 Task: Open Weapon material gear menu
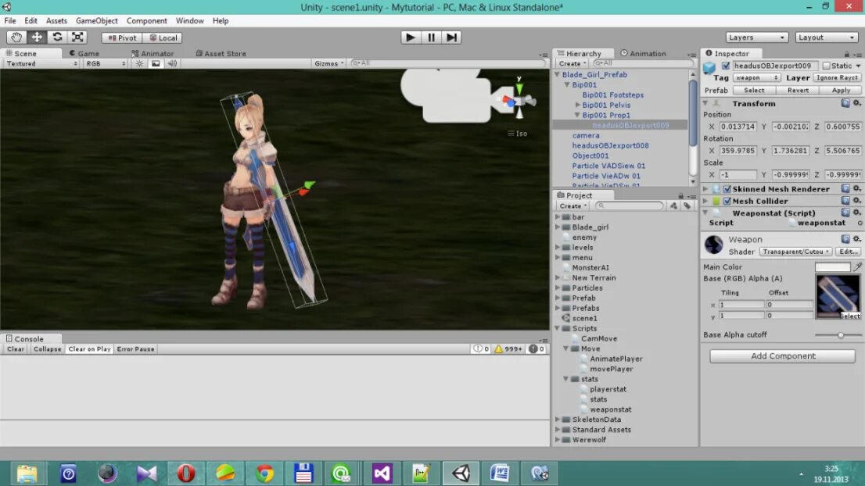point(856,238)
